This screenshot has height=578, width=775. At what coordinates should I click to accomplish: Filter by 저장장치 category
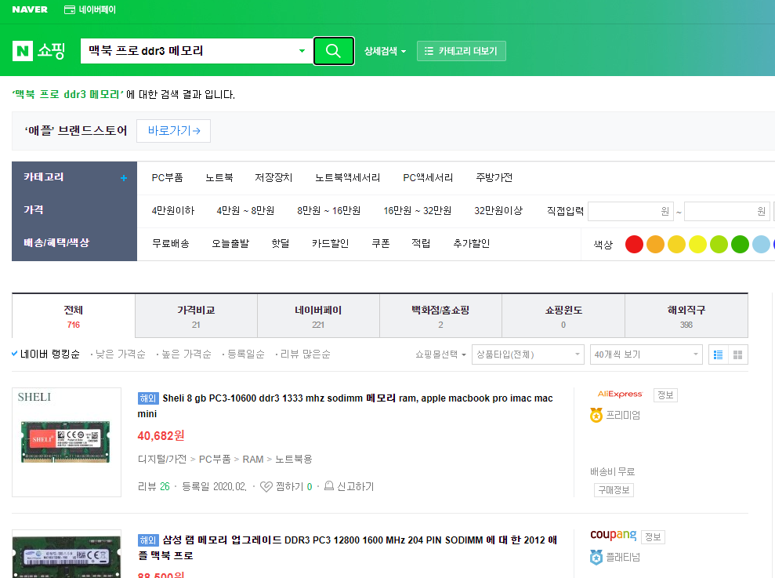click(x=273, y=178)
